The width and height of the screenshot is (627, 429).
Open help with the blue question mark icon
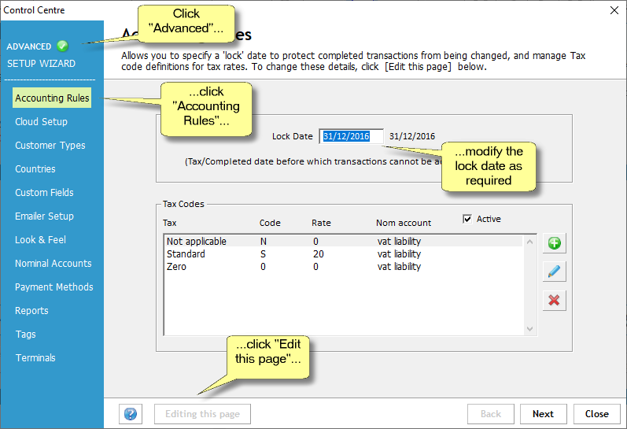coord(131,414)
